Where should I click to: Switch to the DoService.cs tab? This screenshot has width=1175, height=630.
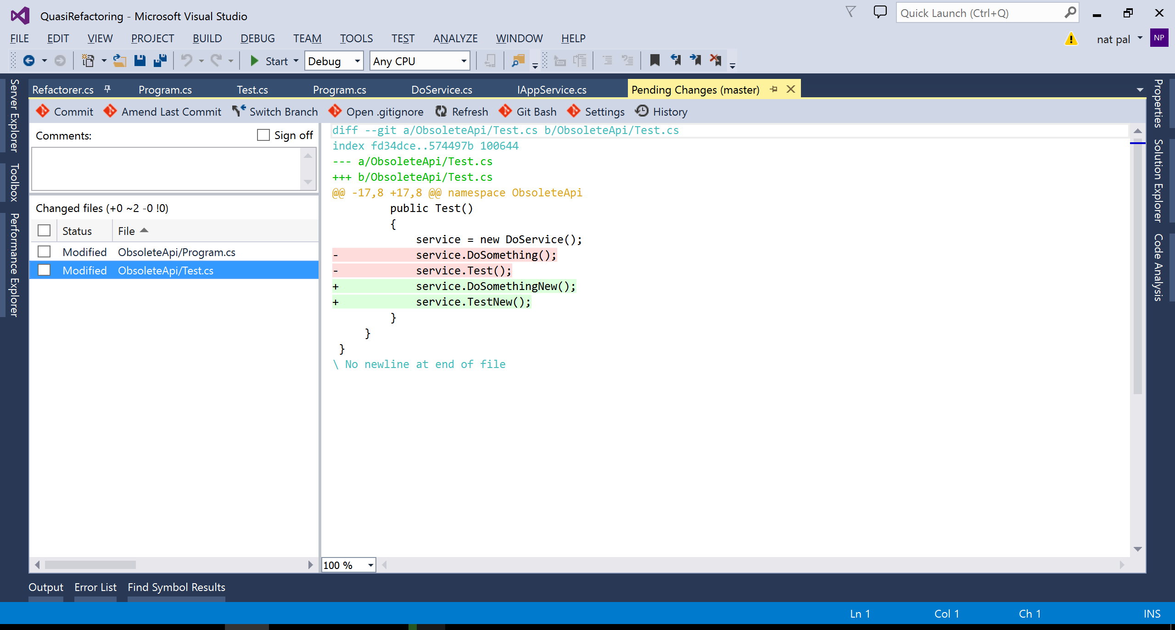[x=442, y=90]
